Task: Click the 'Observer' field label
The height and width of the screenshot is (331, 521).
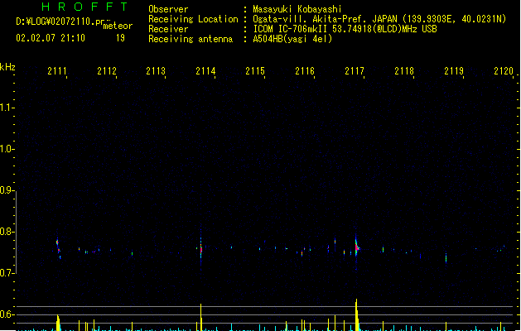Action: pyautogui.click(x=168, y=9)
